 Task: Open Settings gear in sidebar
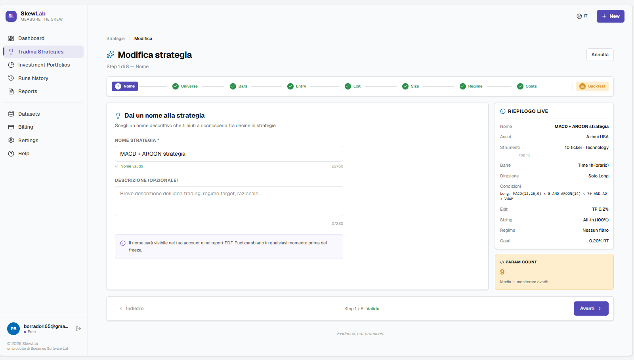pos(11,141)
